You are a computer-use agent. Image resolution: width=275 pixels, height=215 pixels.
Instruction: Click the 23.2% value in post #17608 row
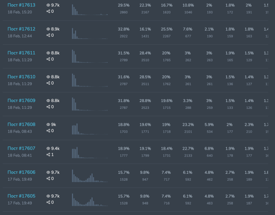(188, 124)
